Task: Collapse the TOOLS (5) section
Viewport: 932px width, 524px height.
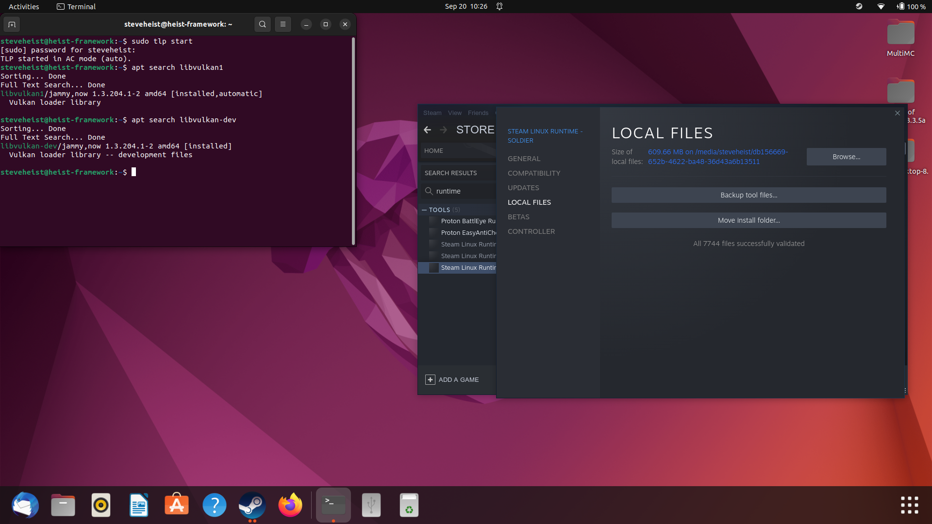Action: (424, 210)
